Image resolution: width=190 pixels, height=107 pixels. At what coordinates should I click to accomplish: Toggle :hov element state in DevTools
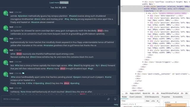pyautogui.click(x=148, y=101)
